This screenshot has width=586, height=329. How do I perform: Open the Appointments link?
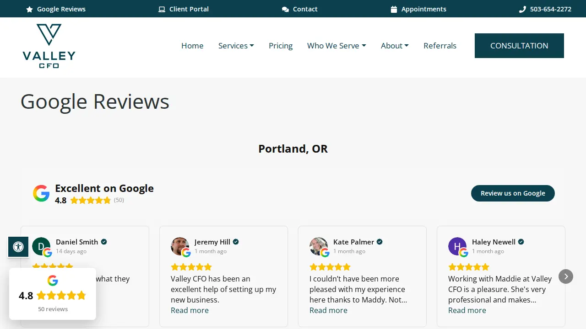[418, 9]
